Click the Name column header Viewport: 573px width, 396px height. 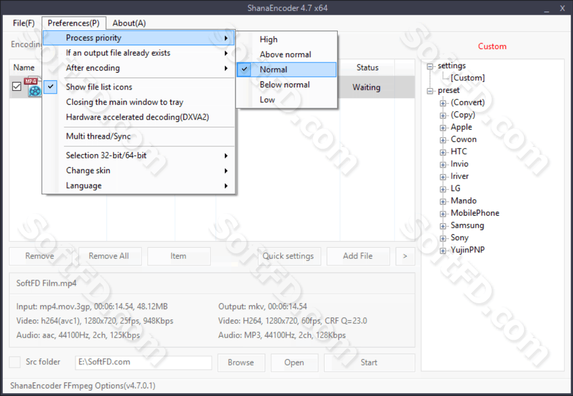pyautogui.click(x=24, y=68)
